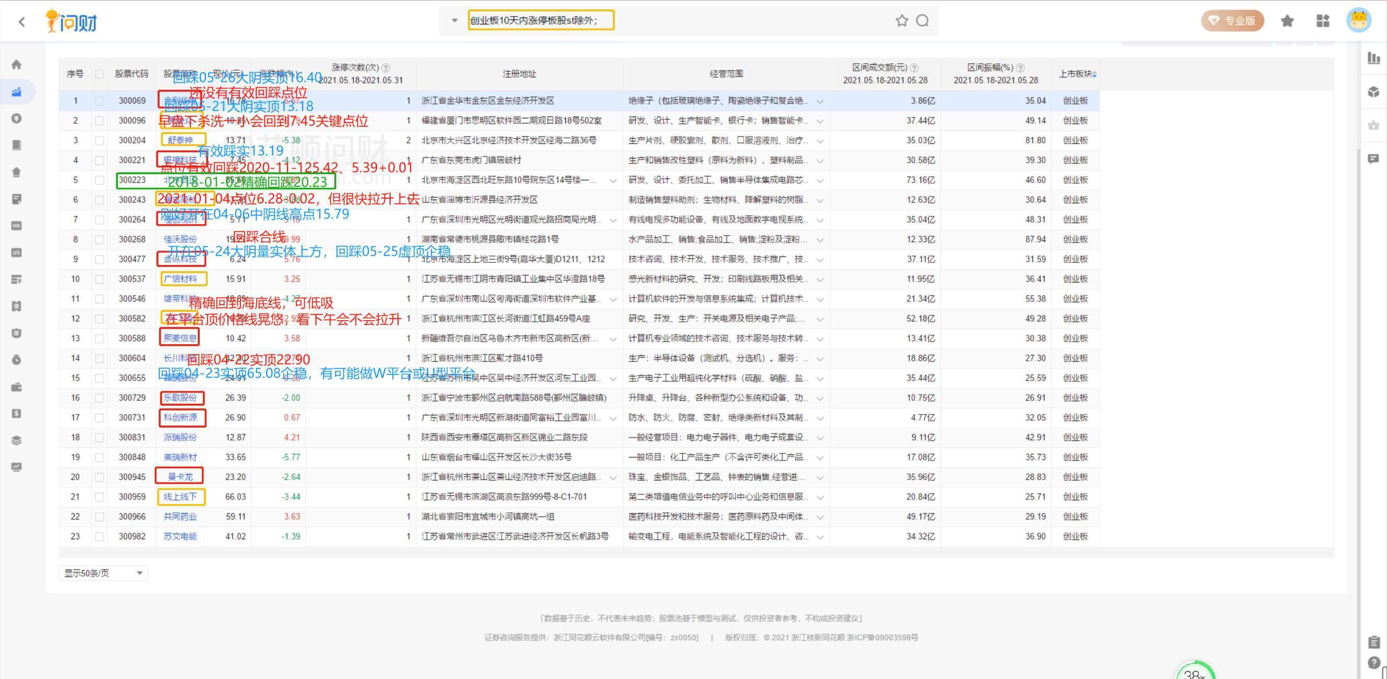This screenshot has height=679, width=1387.
Task: Open the cube icon on right edge
Action: (x=1373, y=92)
